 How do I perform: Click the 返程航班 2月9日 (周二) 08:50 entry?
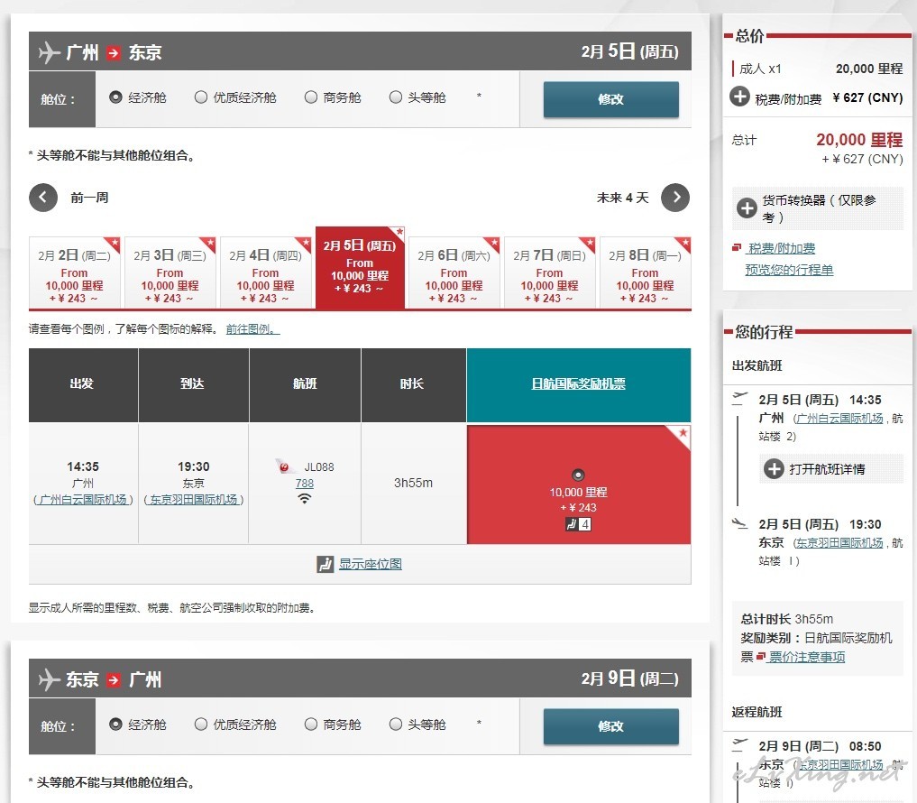(x=820, y=746)
